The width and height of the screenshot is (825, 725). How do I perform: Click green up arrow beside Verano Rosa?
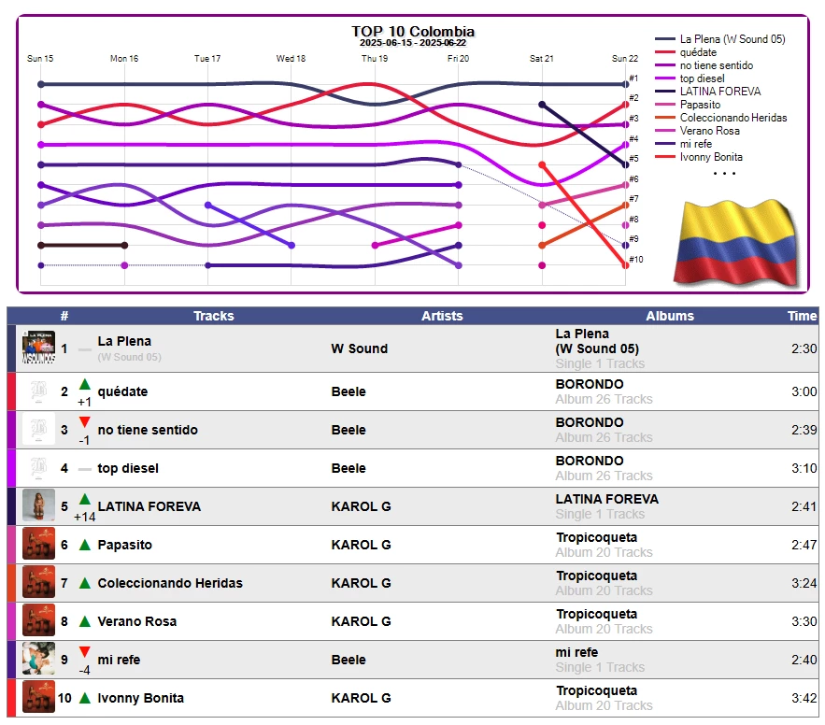[84, 621]
